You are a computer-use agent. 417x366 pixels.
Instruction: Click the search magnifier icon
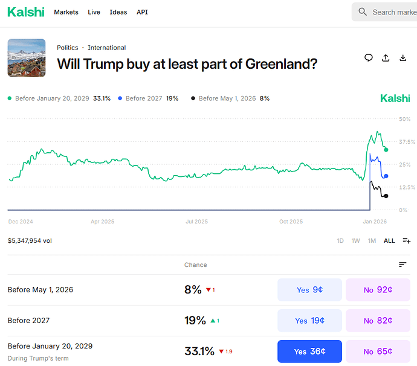point(363,12)
